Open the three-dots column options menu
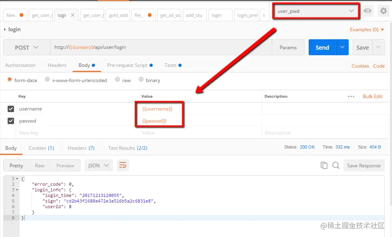 click(351, 96)
